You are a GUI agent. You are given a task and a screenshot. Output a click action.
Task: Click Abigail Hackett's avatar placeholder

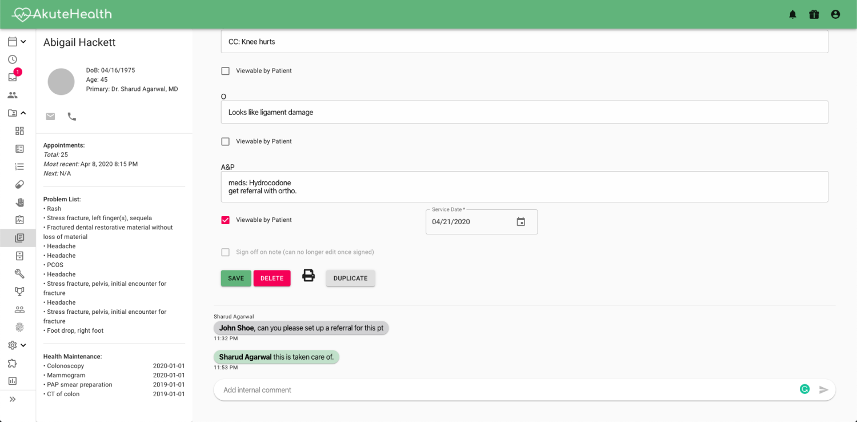click(61, 82)
